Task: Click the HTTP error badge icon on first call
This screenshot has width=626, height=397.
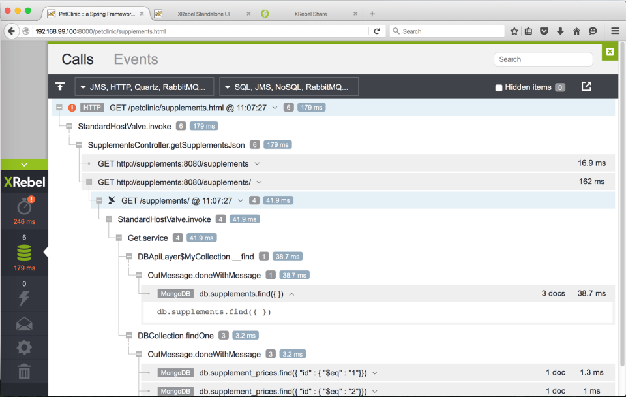Action: pyautogui.click(x=72, y=107)
